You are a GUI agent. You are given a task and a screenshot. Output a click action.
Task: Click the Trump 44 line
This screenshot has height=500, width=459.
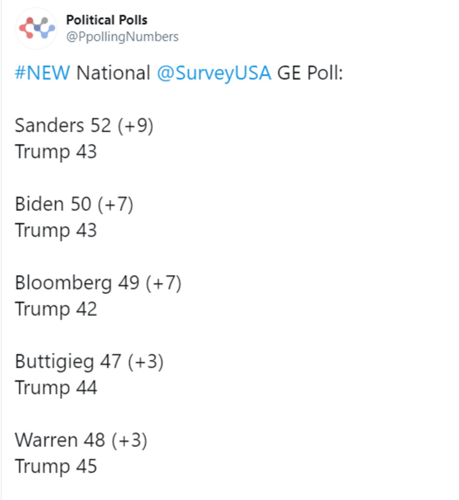(56, 388)
